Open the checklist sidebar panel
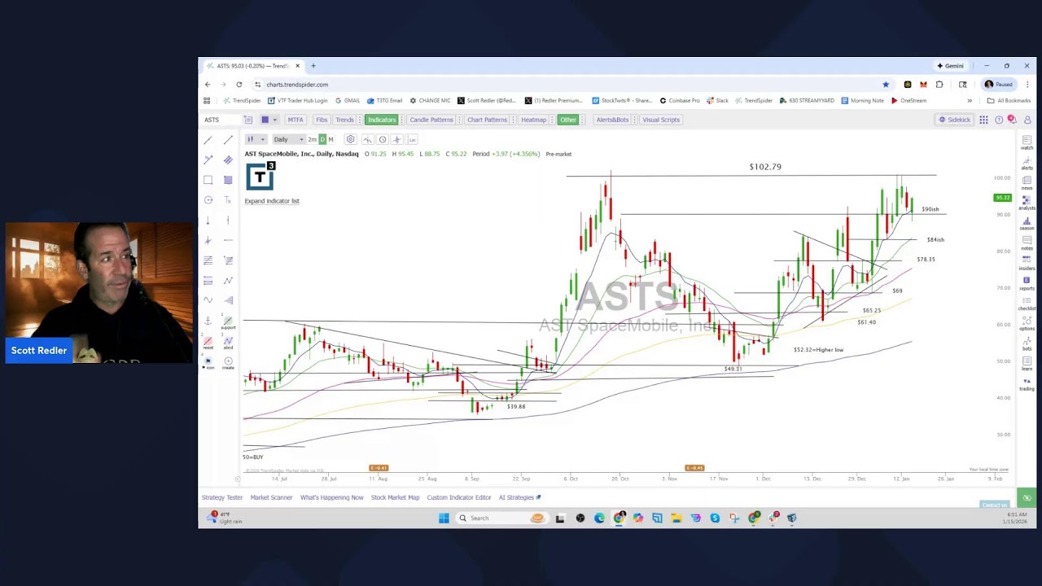This screenshot has width=1042, height=586. click(1027, 304)
